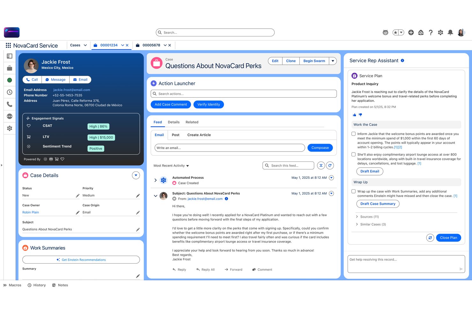The width and height of the screenshot is (472, 315).
Task: Click the Service Rep Assistant info icon
Action: click(402, 60)
